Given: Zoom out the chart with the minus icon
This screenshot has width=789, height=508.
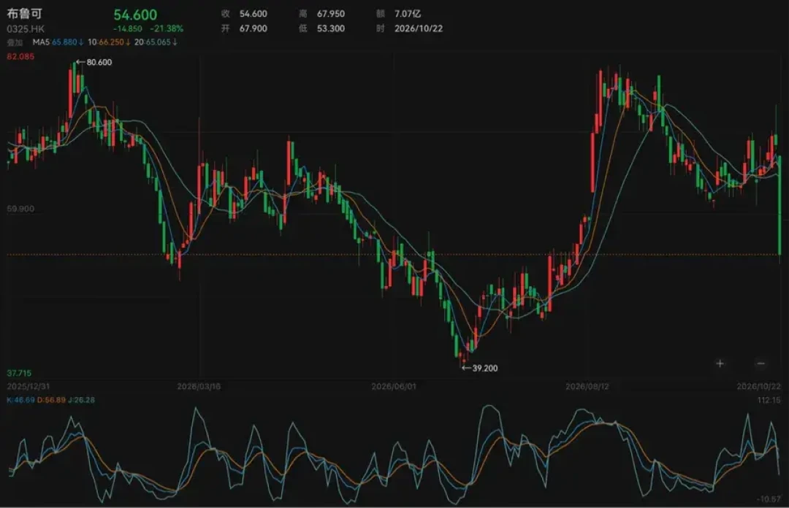Looking at the screenshot, I should (761, 363).
